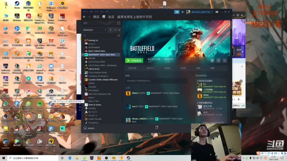Go back with the Steam back arrow
The image size is (287, 161).
(84, 17)
